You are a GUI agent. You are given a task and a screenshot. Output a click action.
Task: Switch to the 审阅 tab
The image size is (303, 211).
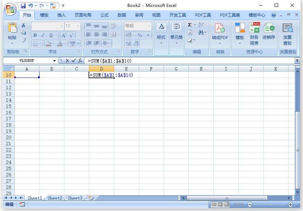(139, 15)
